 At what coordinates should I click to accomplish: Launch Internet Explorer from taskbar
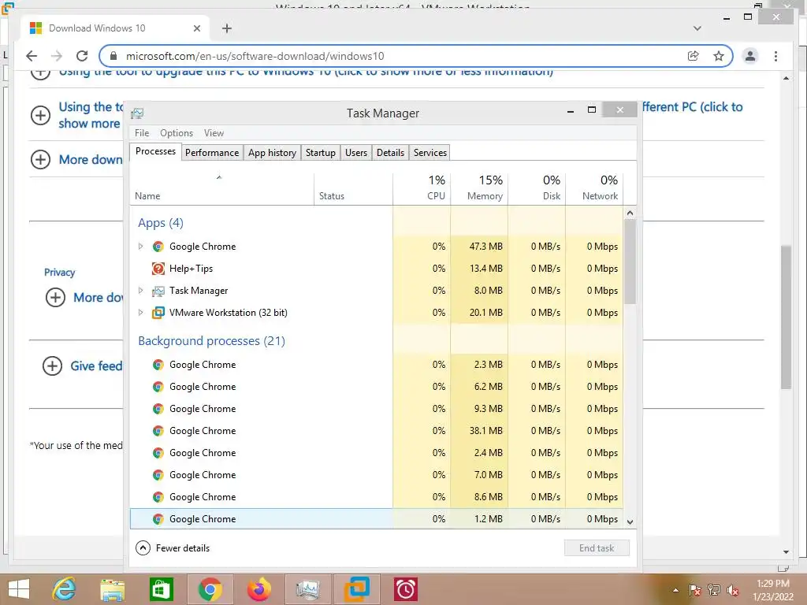click(x=65, y=589)
